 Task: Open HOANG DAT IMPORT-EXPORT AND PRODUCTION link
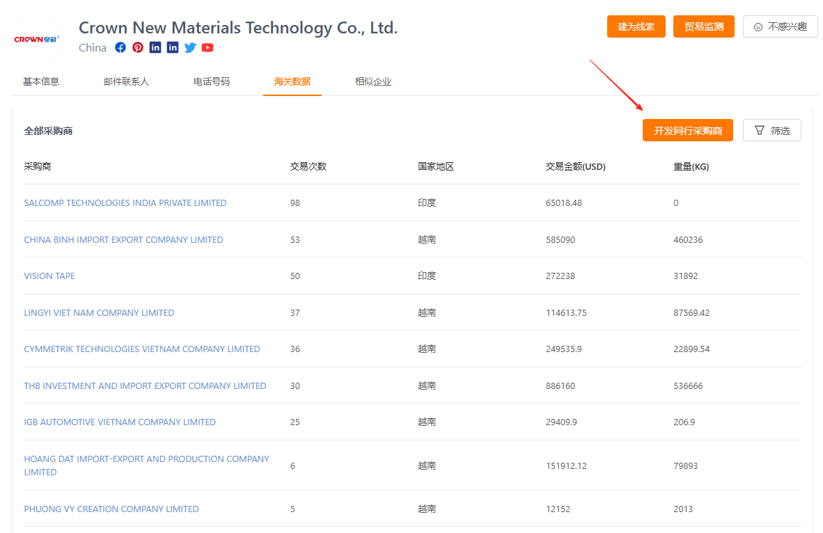[x=146, y=466]
